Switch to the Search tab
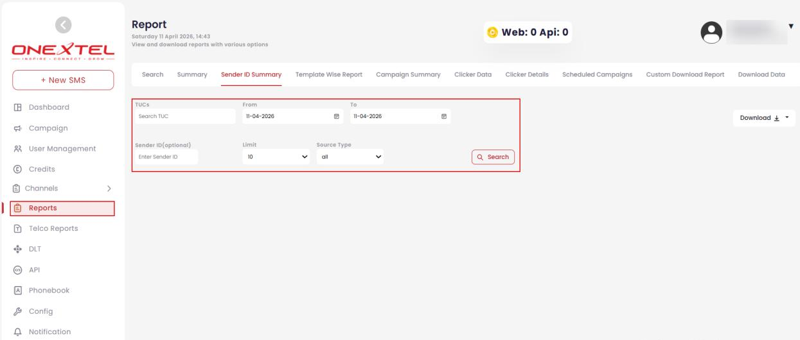 tap(152, 74)
